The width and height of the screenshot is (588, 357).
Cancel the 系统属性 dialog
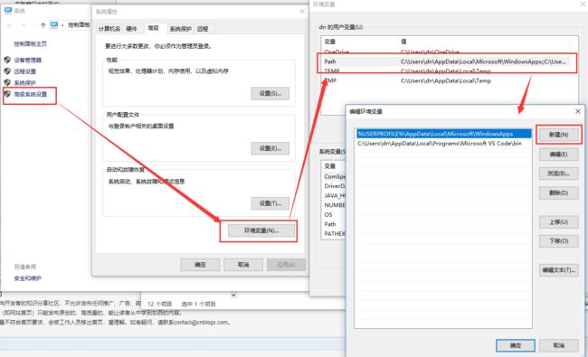click(243, 265)
